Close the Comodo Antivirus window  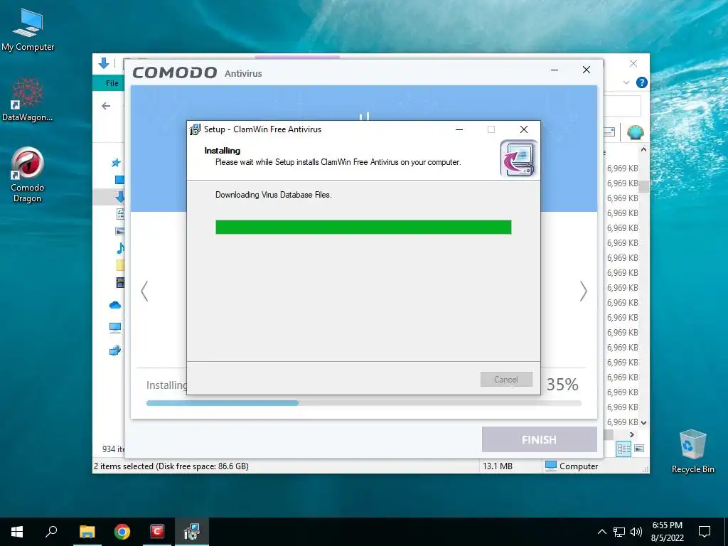587,70
